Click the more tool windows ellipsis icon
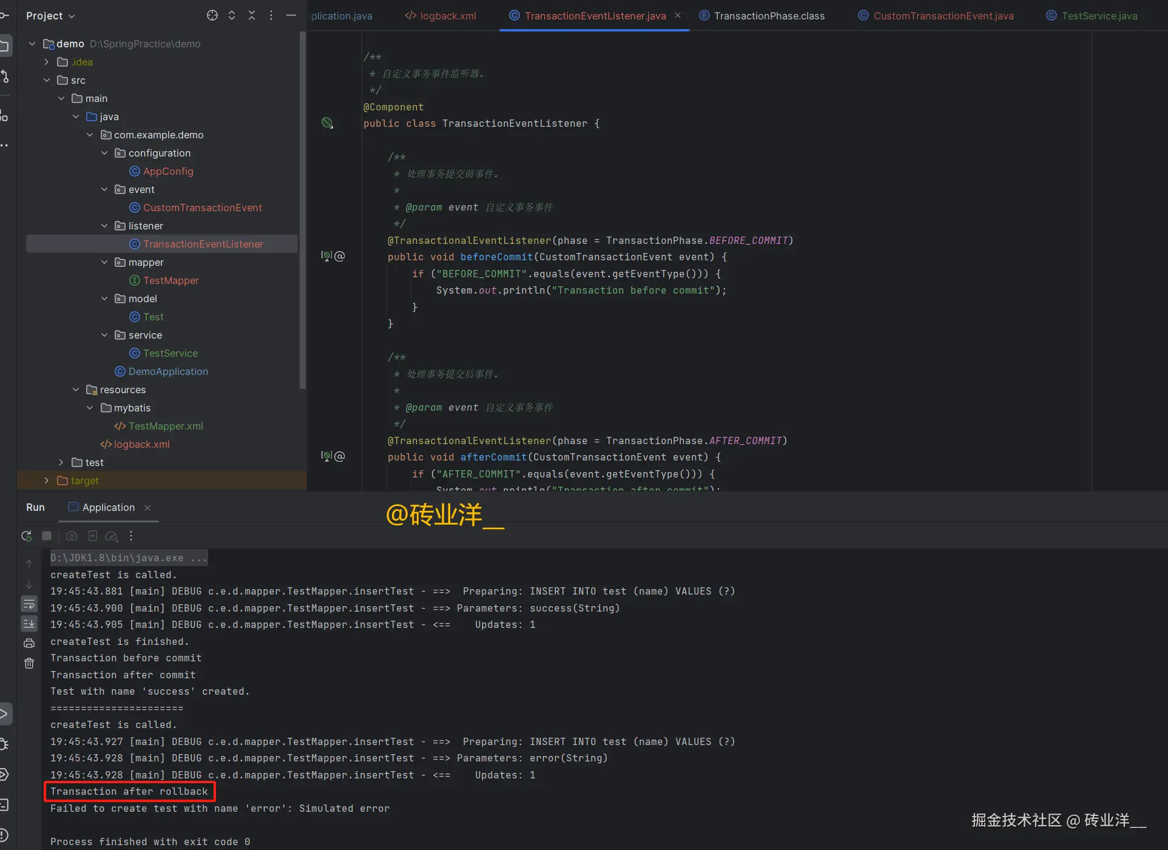The height and width of the screenshot is (850, 1168). (5, 146)
